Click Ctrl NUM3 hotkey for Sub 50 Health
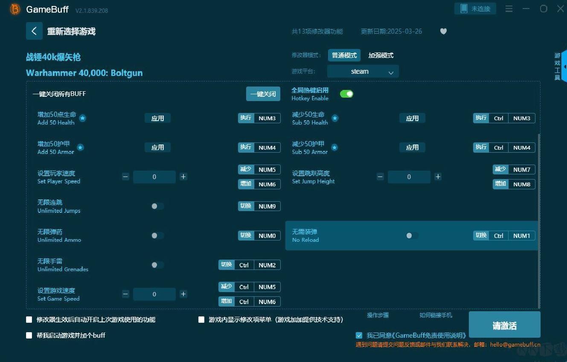This screenshot has height=362, width=567. [504, 118]
